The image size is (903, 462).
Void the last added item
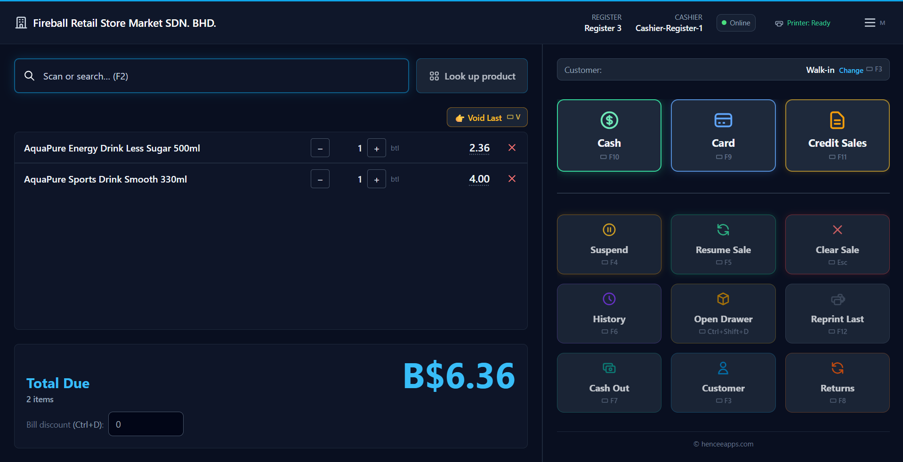point(487,117)
